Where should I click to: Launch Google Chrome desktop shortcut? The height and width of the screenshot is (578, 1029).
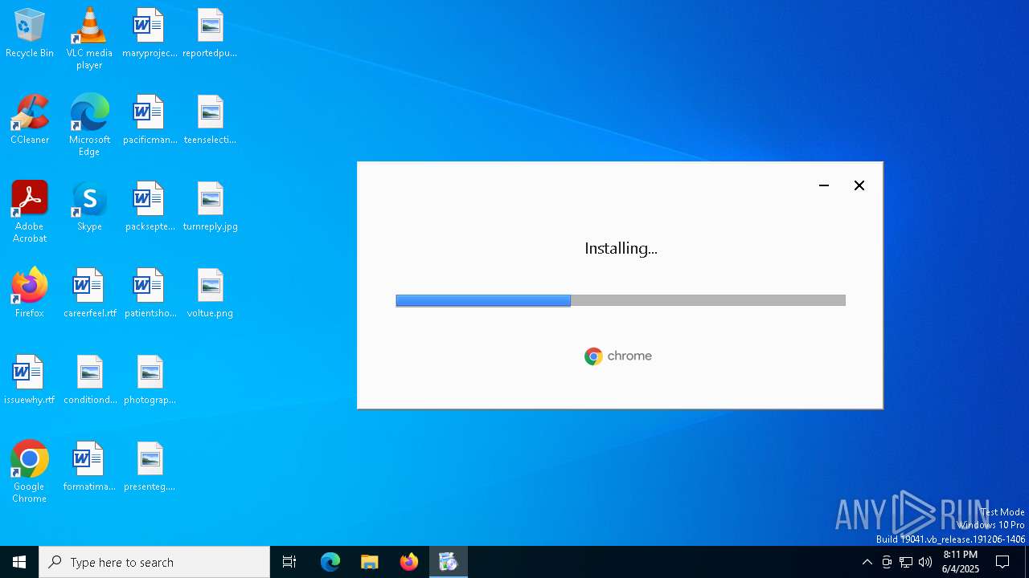coord(30,472)
